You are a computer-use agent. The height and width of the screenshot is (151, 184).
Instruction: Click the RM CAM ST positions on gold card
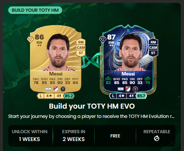click(x=81, y=47)
